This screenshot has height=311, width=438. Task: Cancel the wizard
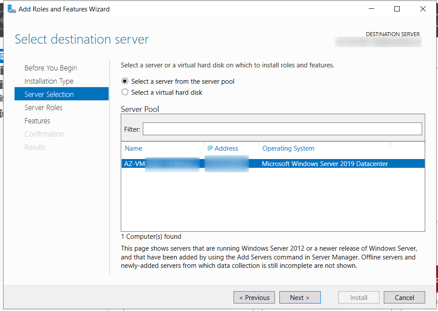[x=404, y=297]
